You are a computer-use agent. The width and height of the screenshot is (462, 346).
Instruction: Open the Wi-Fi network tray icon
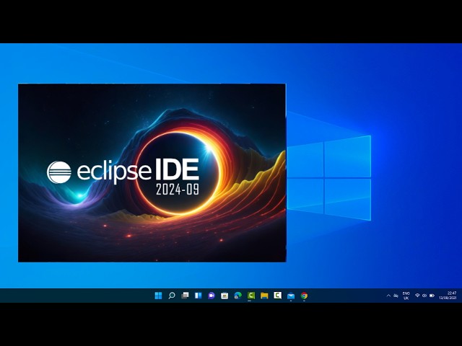[x=417, y=296]
